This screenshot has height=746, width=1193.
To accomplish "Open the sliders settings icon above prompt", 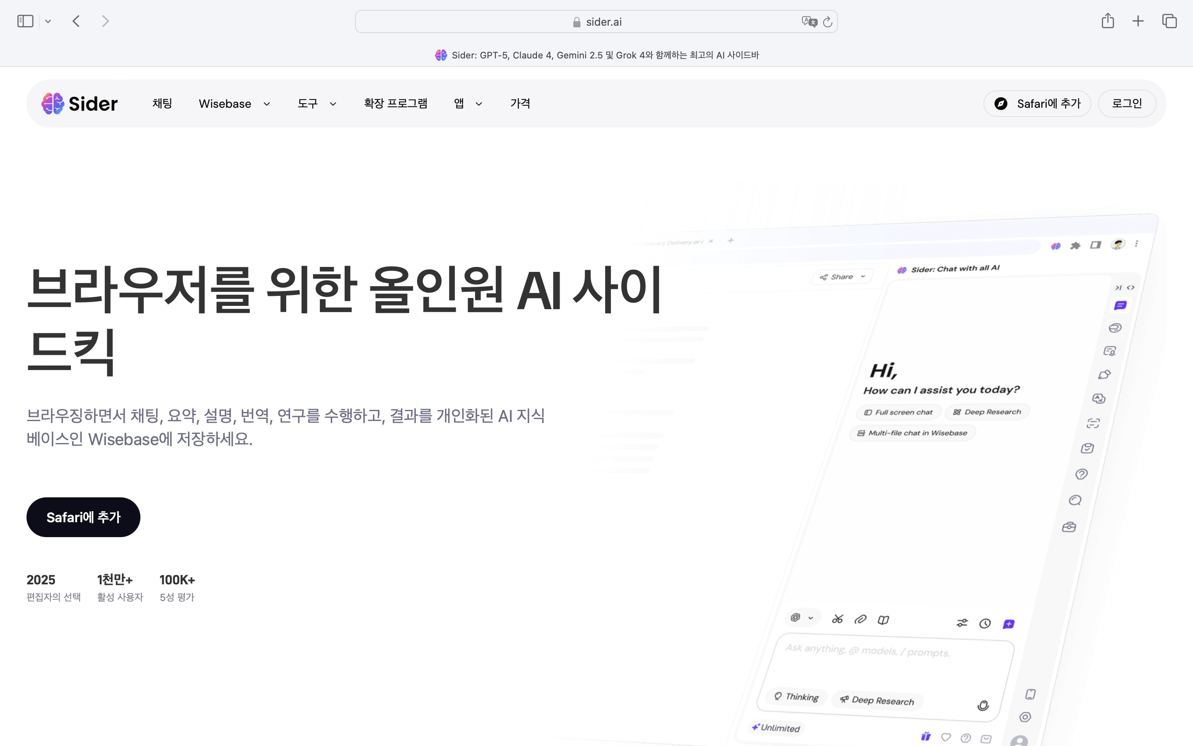I will pos(962,622).
